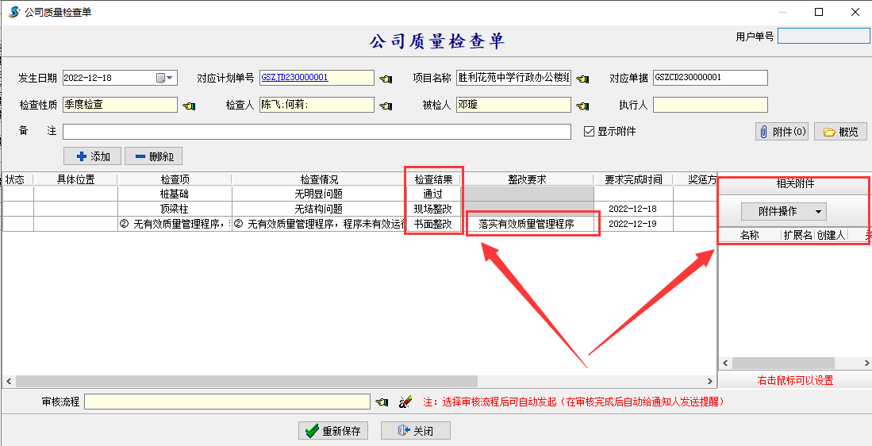This screenshot has width=872, height=446.
Task: Click lookup icon next to 项目名称 field
Action: (x=582, y=79)
